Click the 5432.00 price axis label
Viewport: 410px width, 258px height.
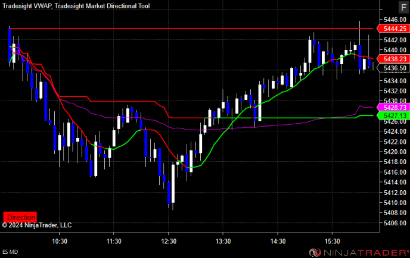point(395,91)
